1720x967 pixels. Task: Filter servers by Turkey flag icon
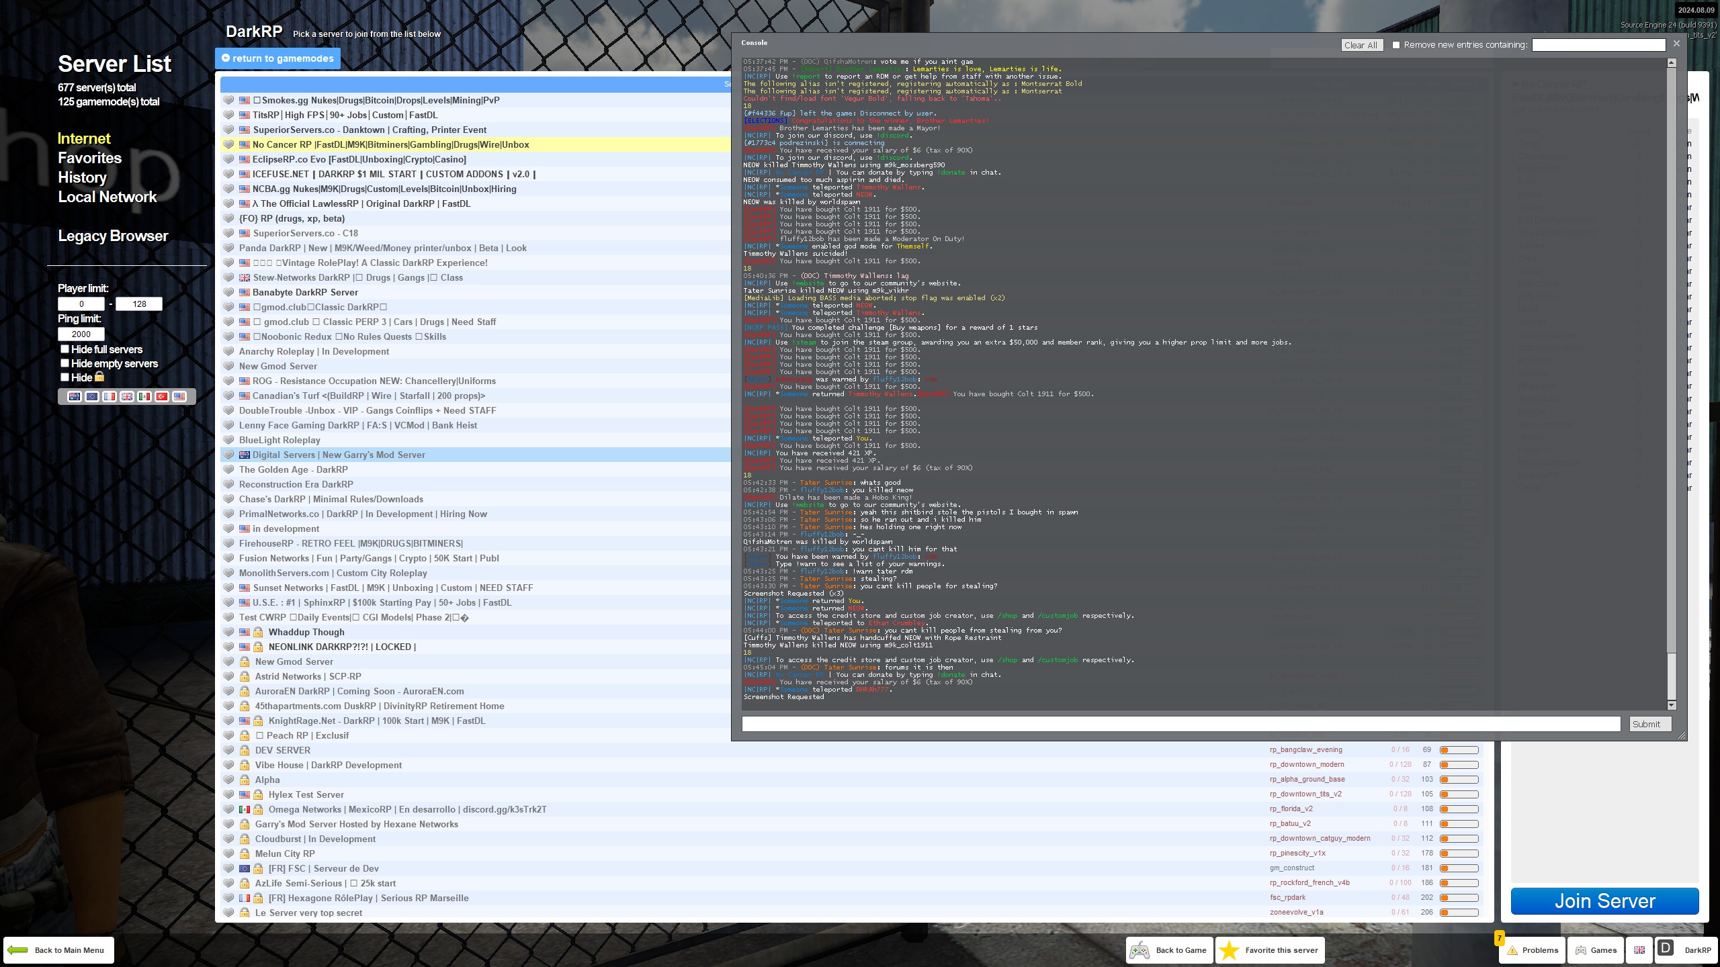coord(162,396)
